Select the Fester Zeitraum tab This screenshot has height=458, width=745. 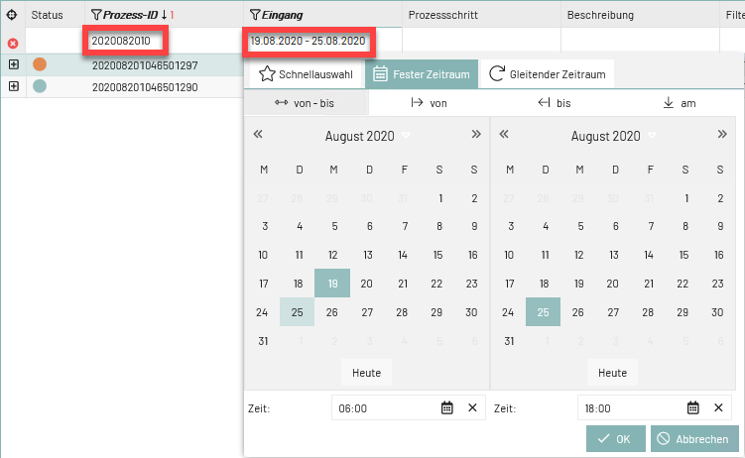[422, 74]
